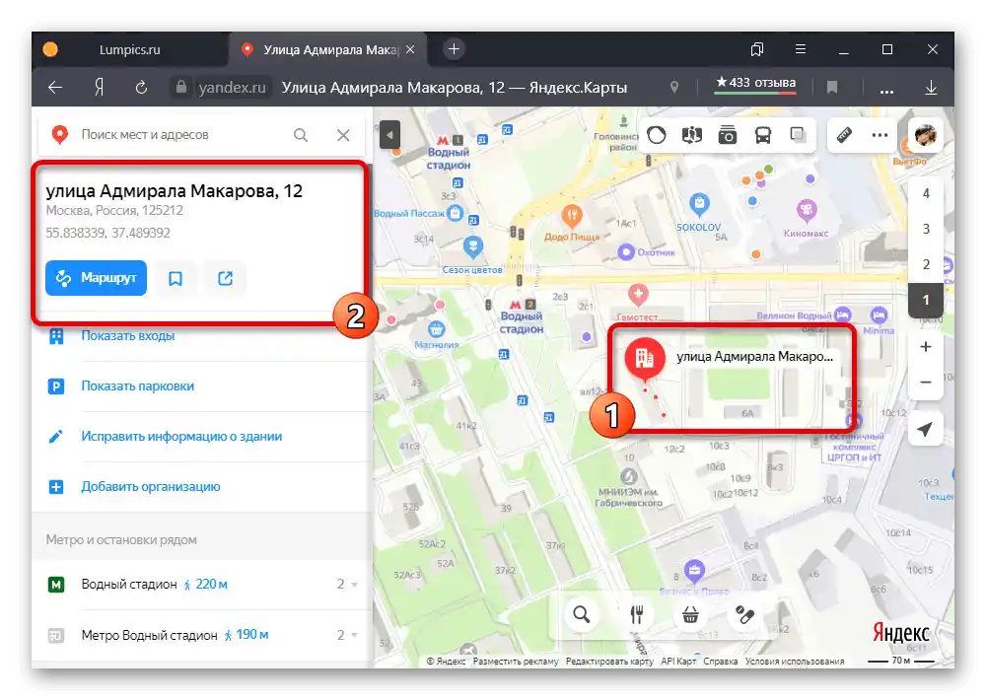Click Додо Пицца marker on map
This screenshot has height=700, width=986.
click(572, 216)
